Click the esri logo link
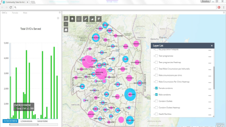Screen dimensions: 226x127 (x=220, y=125)
